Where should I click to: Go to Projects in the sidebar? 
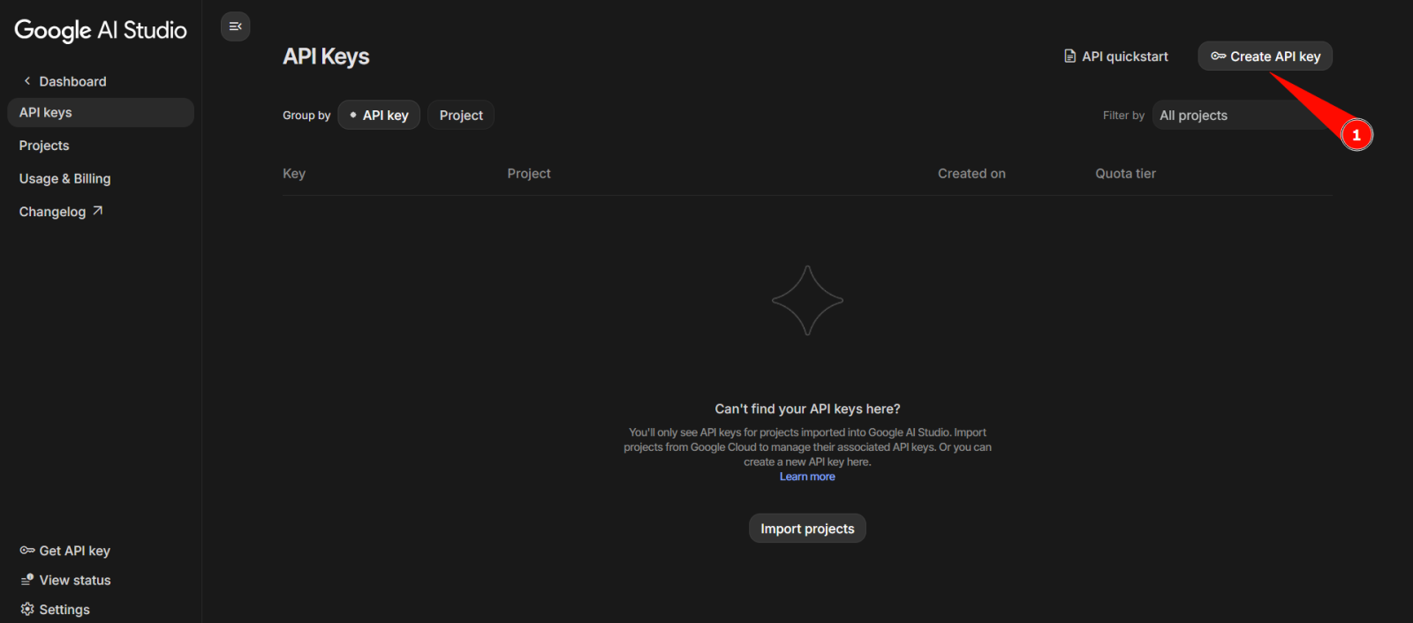(x=44, y=146)
